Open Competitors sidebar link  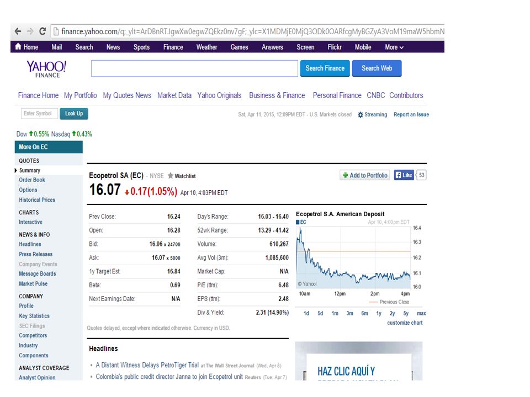pyautogui.click(x=33, y=336)
